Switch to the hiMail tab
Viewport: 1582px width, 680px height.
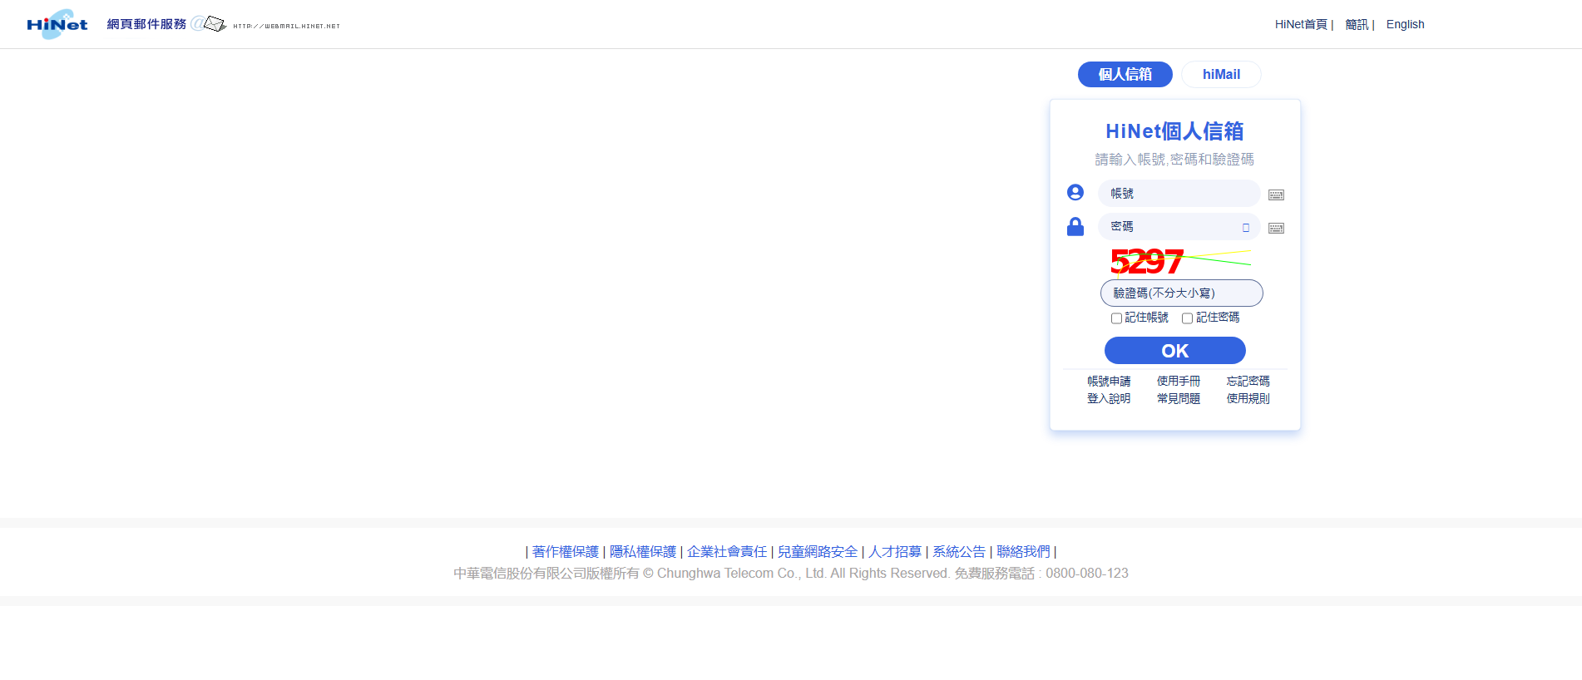(x=1221, y=74)
